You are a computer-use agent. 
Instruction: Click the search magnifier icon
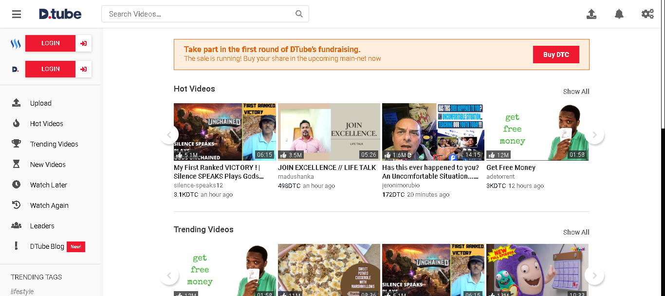pyautogui.click(x=299, y=14)
